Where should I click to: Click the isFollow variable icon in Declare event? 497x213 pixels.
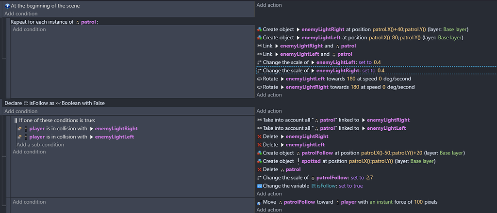pos(25,103)
